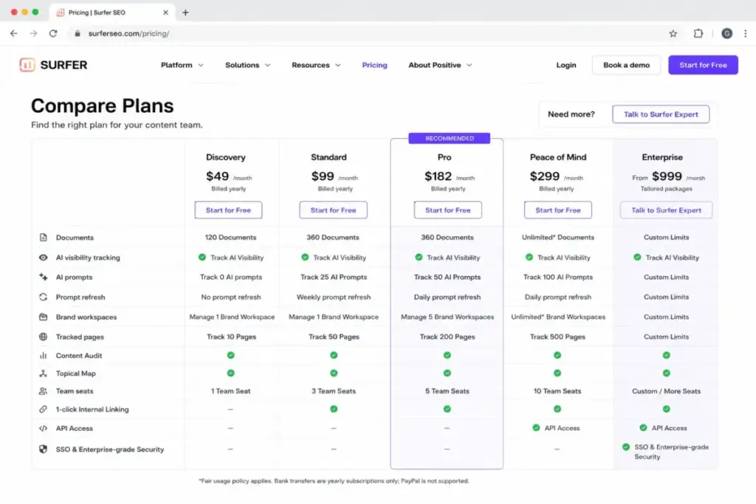756x504 pixels.
Task: Open the browser three-dot menu
Action: (746, 33)
